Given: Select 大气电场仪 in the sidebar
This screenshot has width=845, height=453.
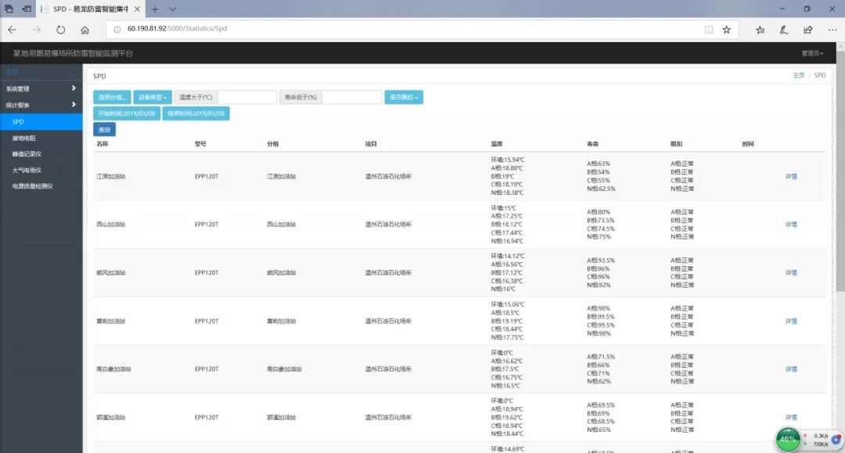Looking at the screenshot, I should pyautogui.click(x=27, y=170).
